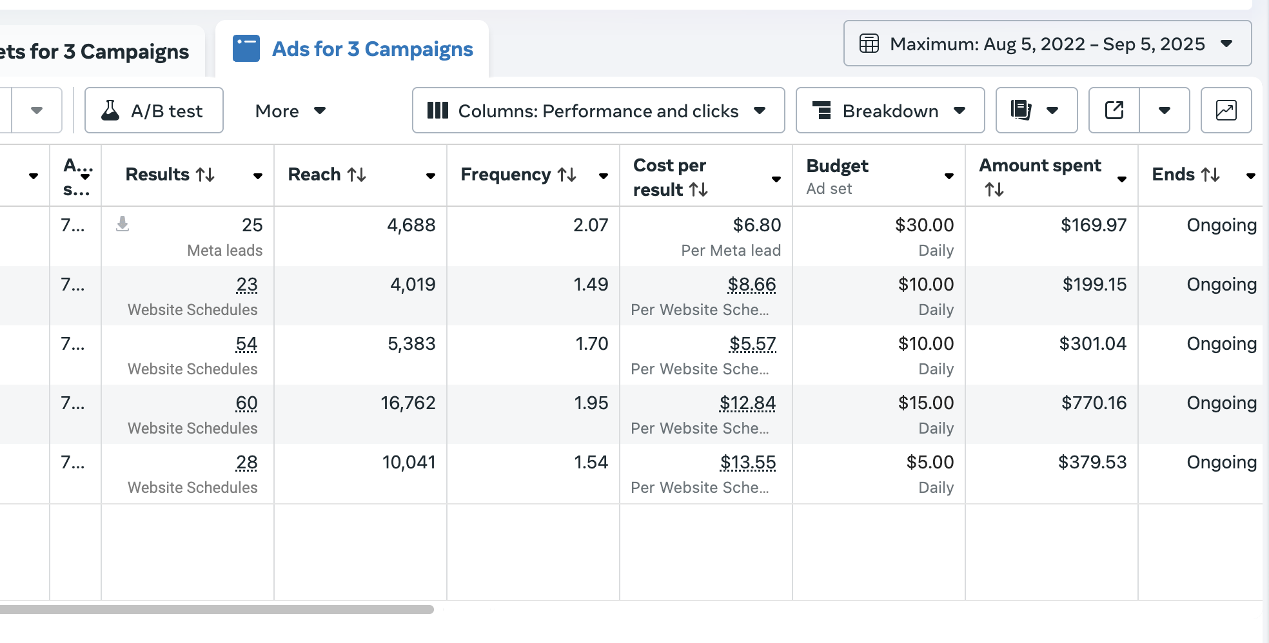Screen dimensions: 1269x643
Task: Sort by Results column arrows
Action: (205, 175)
